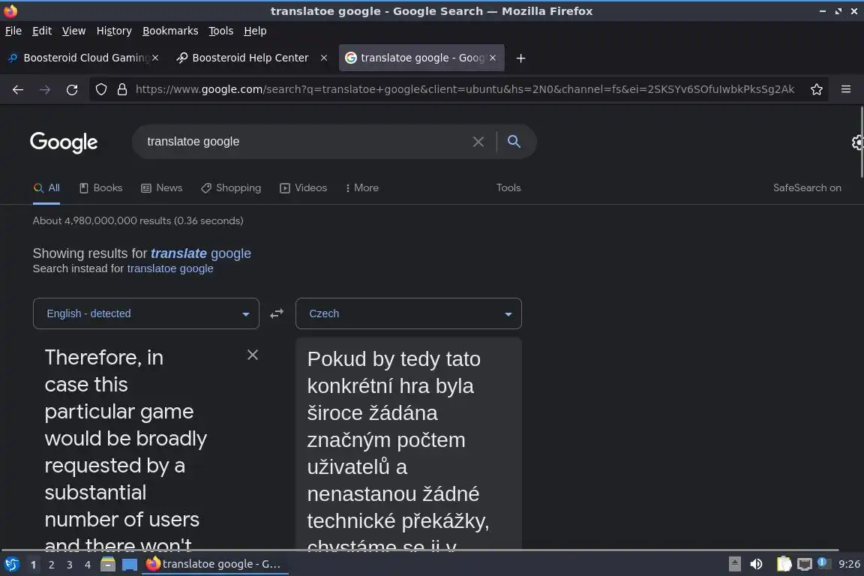Focus Firefox window in taskbar
Screen dimensions: 864x576
point(215,564)
